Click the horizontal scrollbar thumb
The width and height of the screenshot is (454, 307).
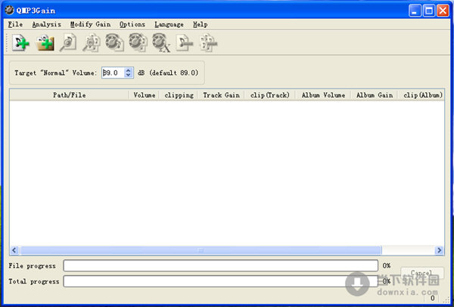pyautogui.click(x=201, y=250)
